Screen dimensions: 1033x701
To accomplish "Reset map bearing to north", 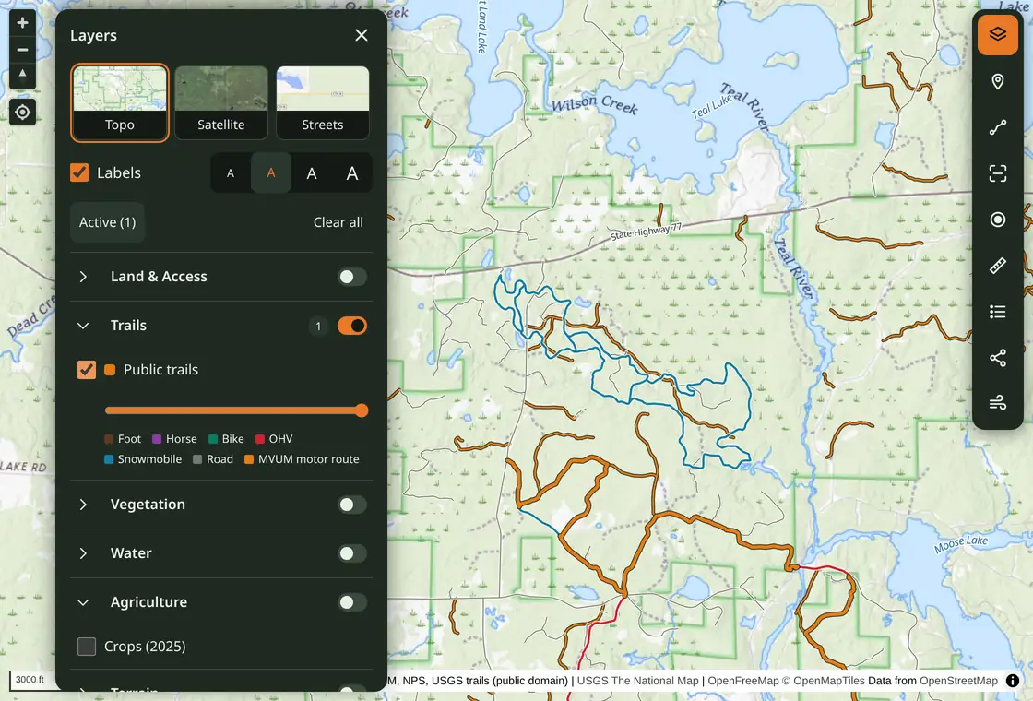I will [x=22, y=75].
